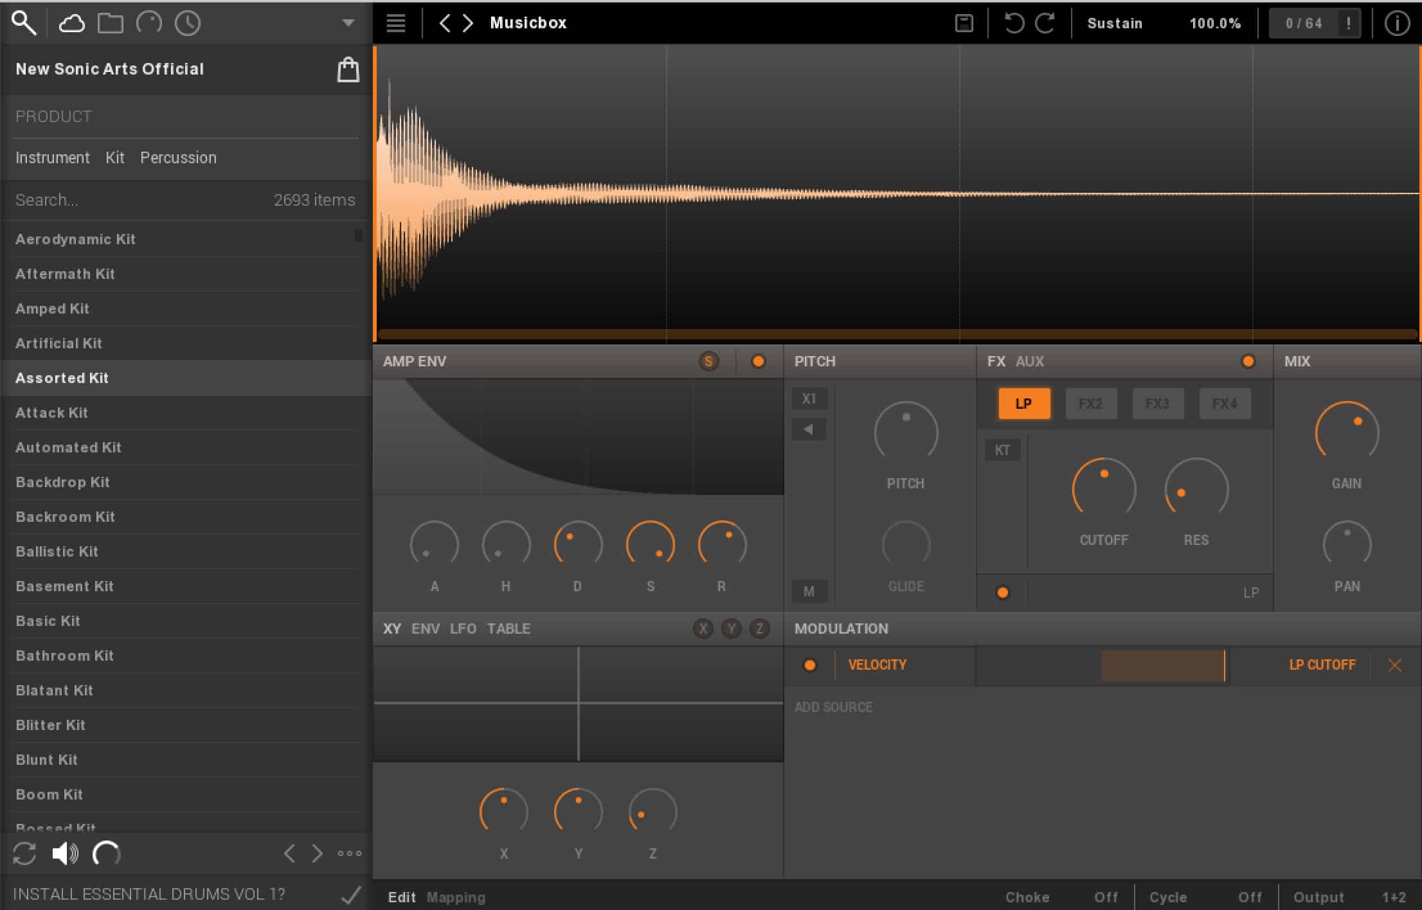Open the info icon
The image size is (1422, 910).
[x=1396, y=23]
